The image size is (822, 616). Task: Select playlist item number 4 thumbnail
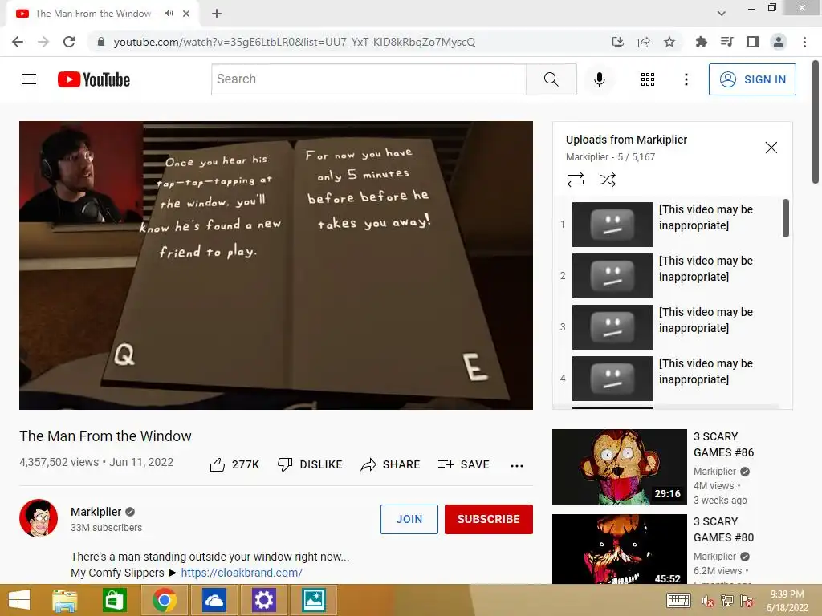coord(612,379)
